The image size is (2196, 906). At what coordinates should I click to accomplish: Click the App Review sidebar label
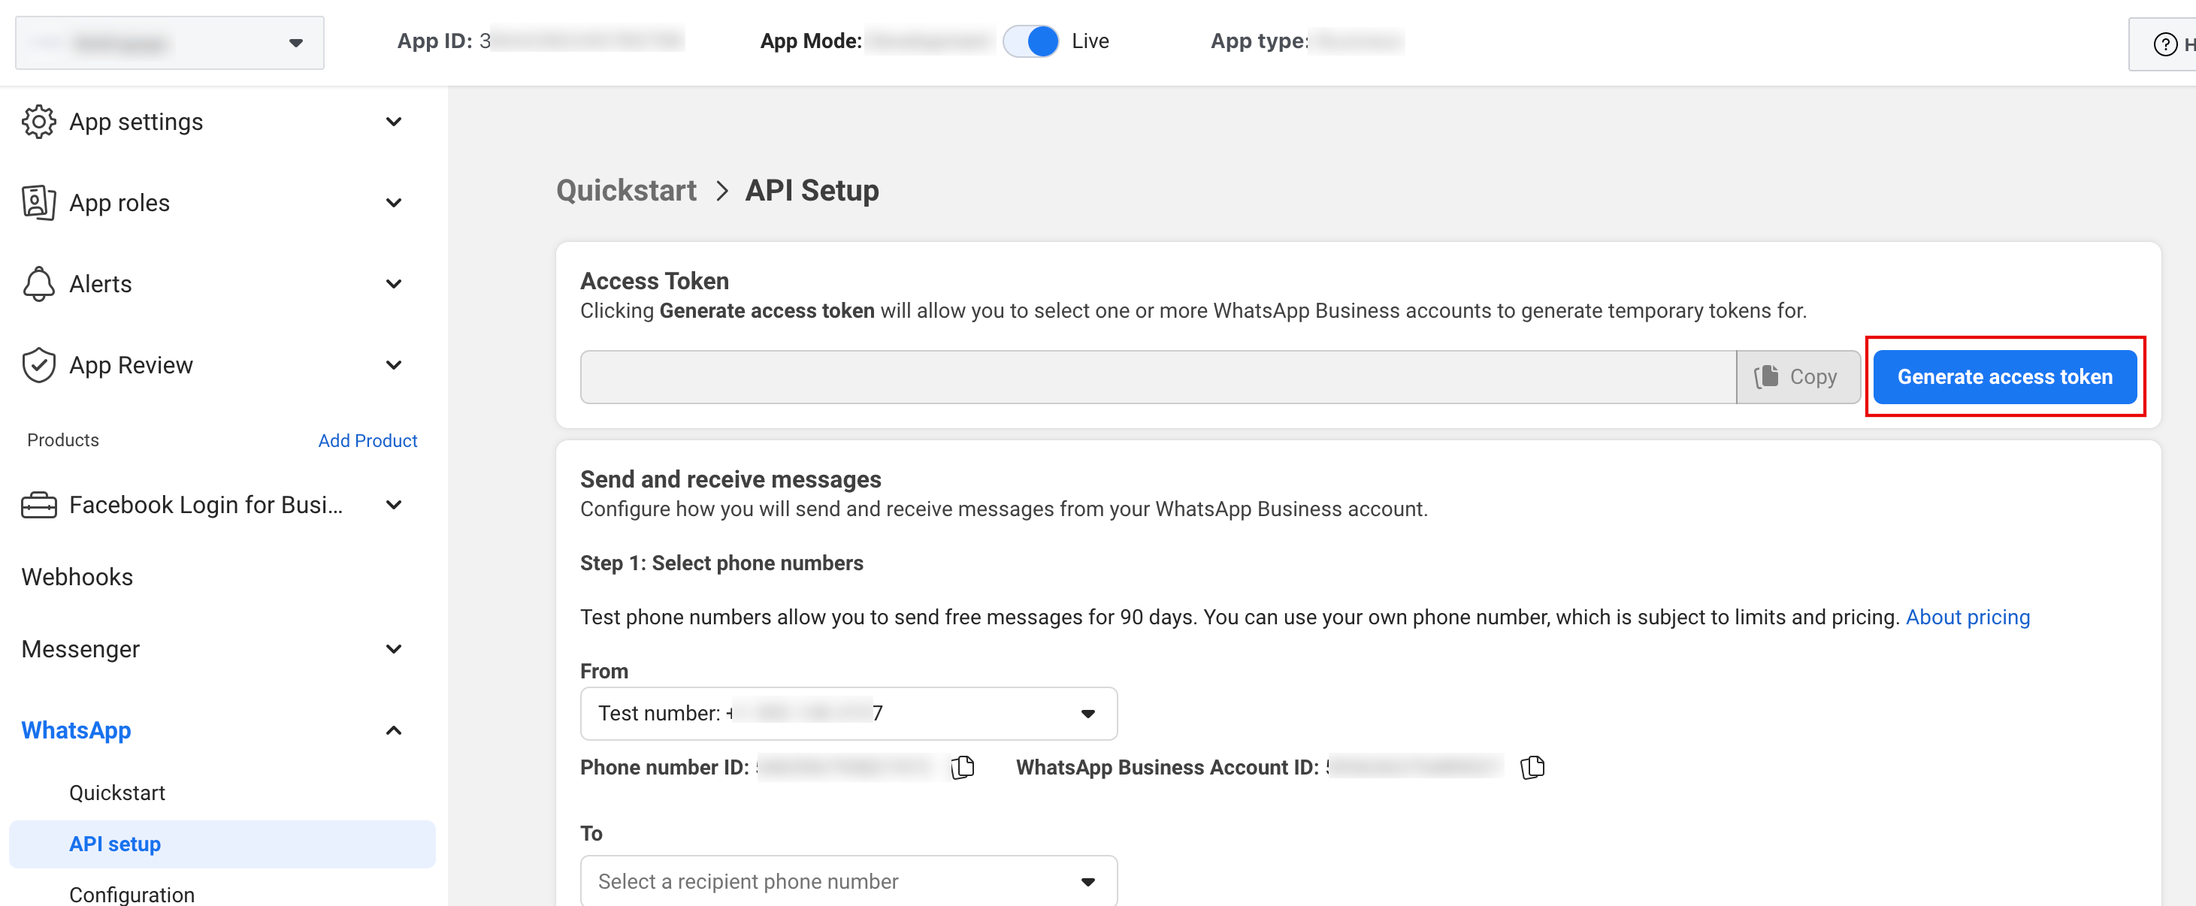tap(131, 365)
